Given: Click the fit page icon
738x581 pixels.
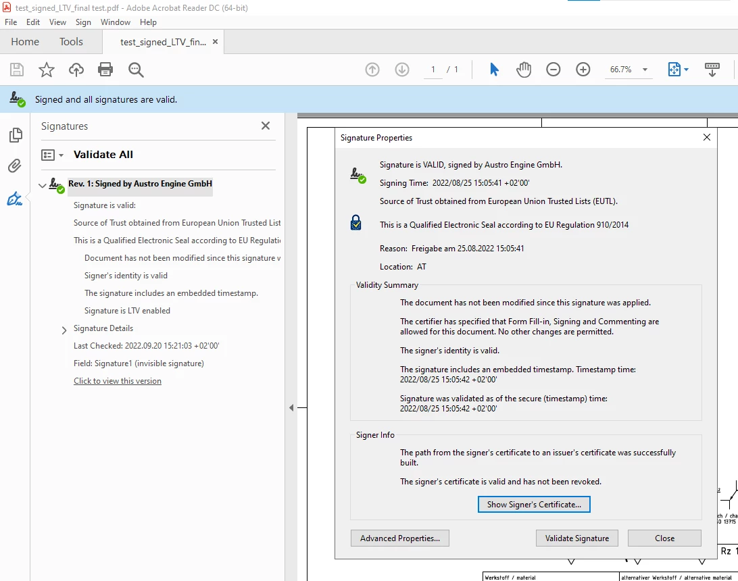Looking at the screenshot, I should point(674,70).
